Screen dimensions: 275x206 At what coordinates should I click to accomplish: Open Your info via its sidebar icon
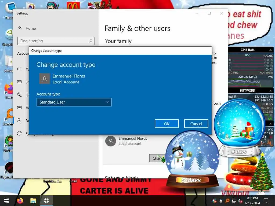pyautogui.click(x=19, y=69)
